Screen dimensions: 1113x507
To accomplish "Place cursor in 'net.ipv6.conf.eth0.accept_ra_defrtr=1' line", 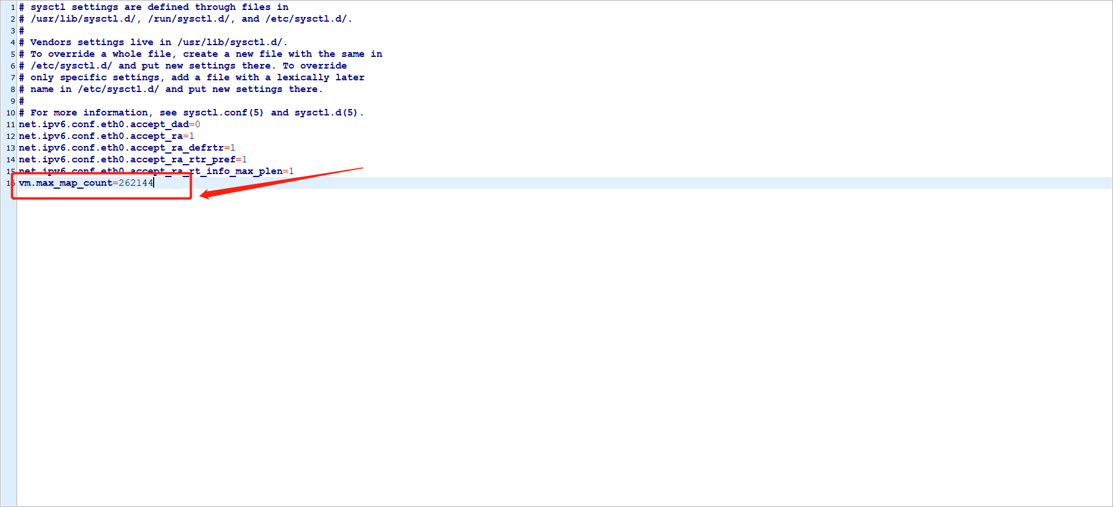I will click(x=127, y=148).
